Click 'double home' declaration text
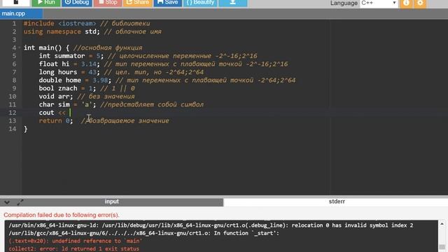 pos(59,80)
